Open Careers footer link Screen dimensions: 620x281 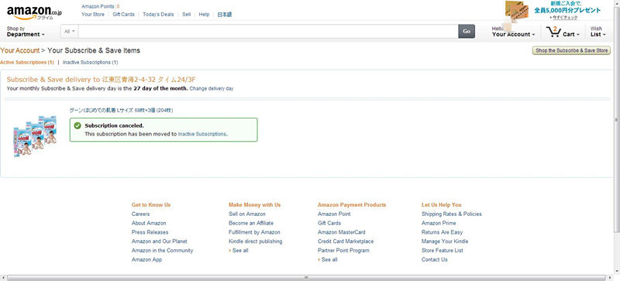click(x=141, y=214)
